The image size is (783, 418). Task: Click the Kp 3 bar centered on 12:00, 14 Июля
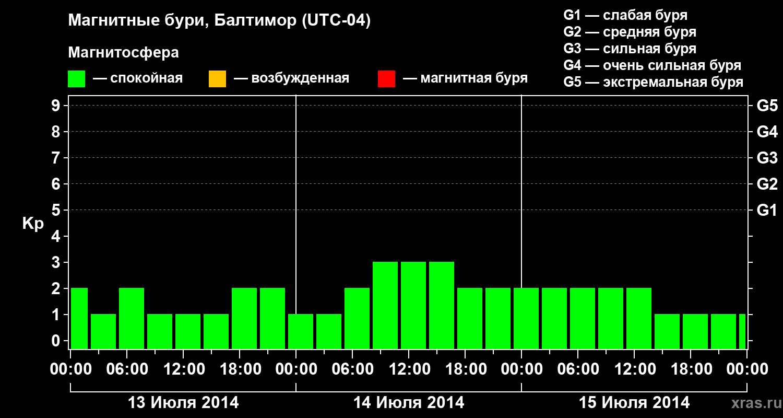point(413,305)
